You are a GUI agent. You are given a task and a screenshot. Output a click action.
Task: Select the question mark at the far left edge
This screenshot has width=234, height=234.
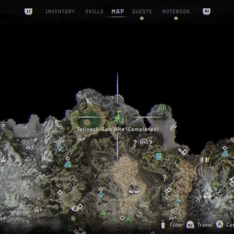tap(3, 126)
